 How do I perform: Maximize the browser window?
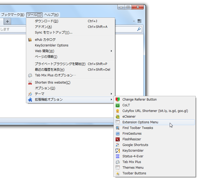128,7
